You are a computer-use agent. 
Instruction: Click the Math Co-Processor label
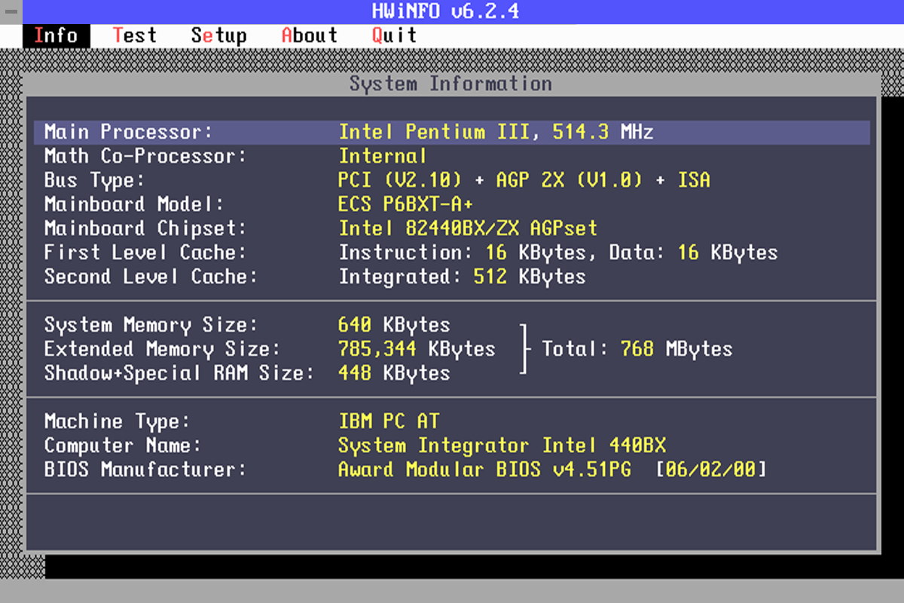tap(145, 156)
